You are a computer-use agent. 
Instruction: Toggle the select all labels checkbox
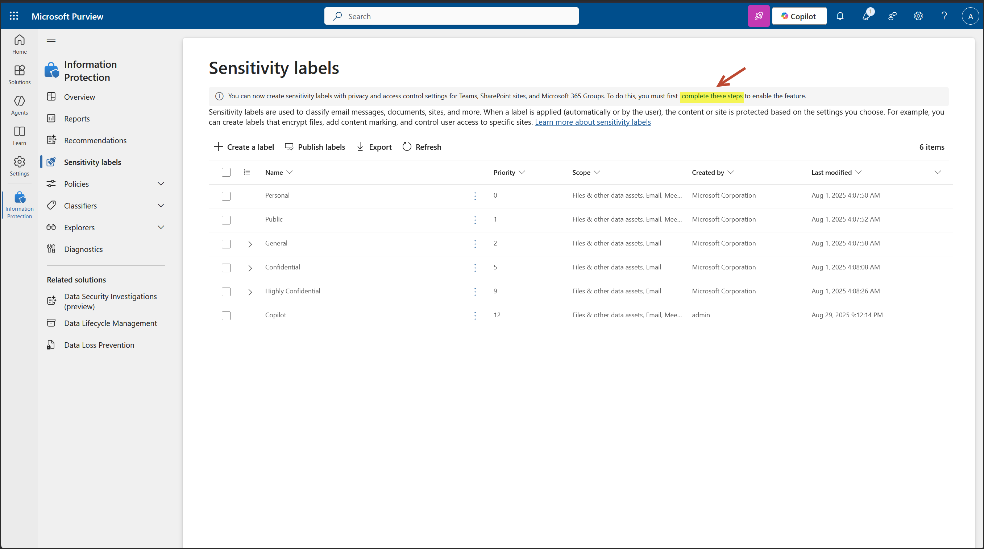(x=226, y=172)
